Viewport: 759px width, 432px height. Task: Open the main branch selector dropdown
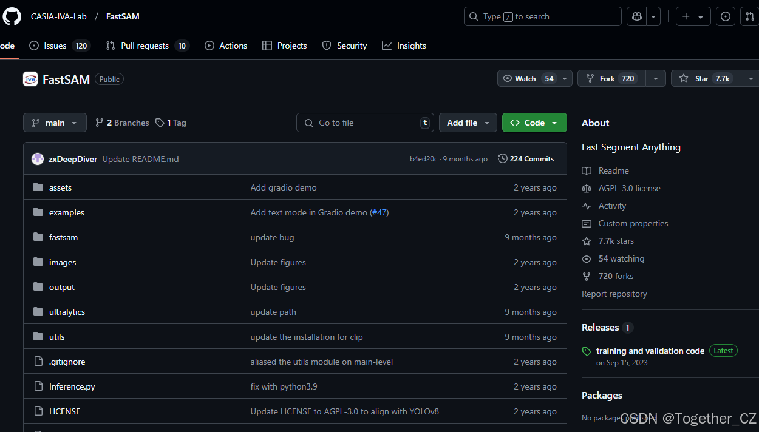(55, 123)
